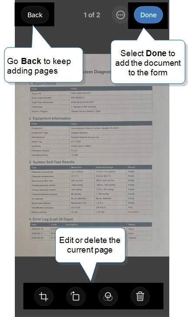Image resolution: width=192 pixels, height=317 pixels.
Task: Click the 'Work Order Number' field label
Action: (x=41, y=98)
